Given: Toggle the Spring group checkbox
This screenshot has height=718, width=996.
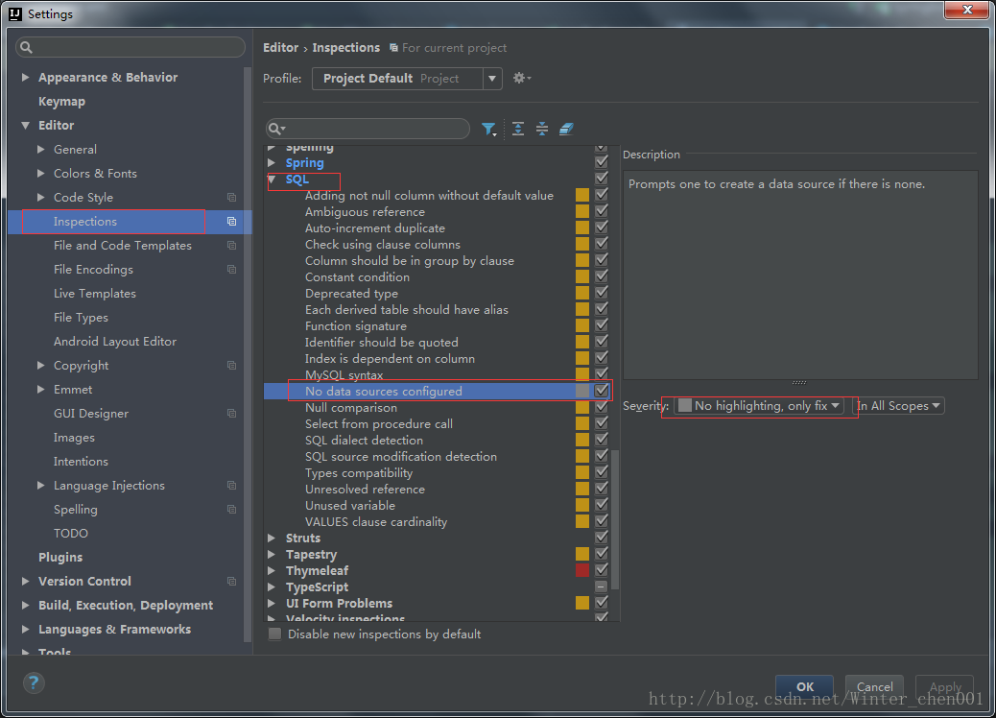Looking at the screenshot, I should pos(602,162).
